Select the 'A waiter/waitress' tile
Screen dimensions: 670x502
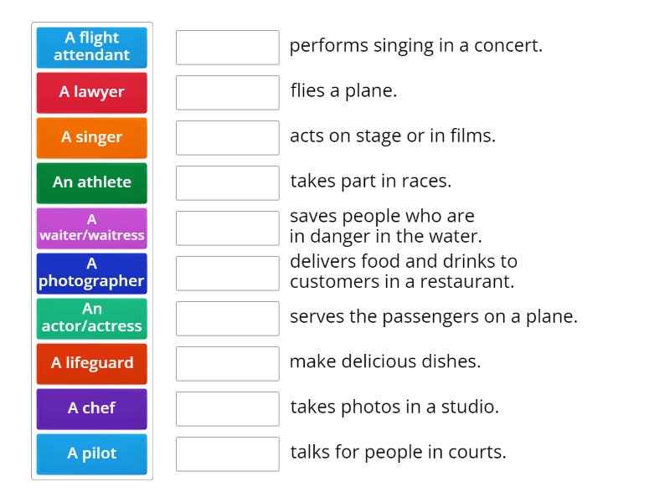tap(92, 228)
